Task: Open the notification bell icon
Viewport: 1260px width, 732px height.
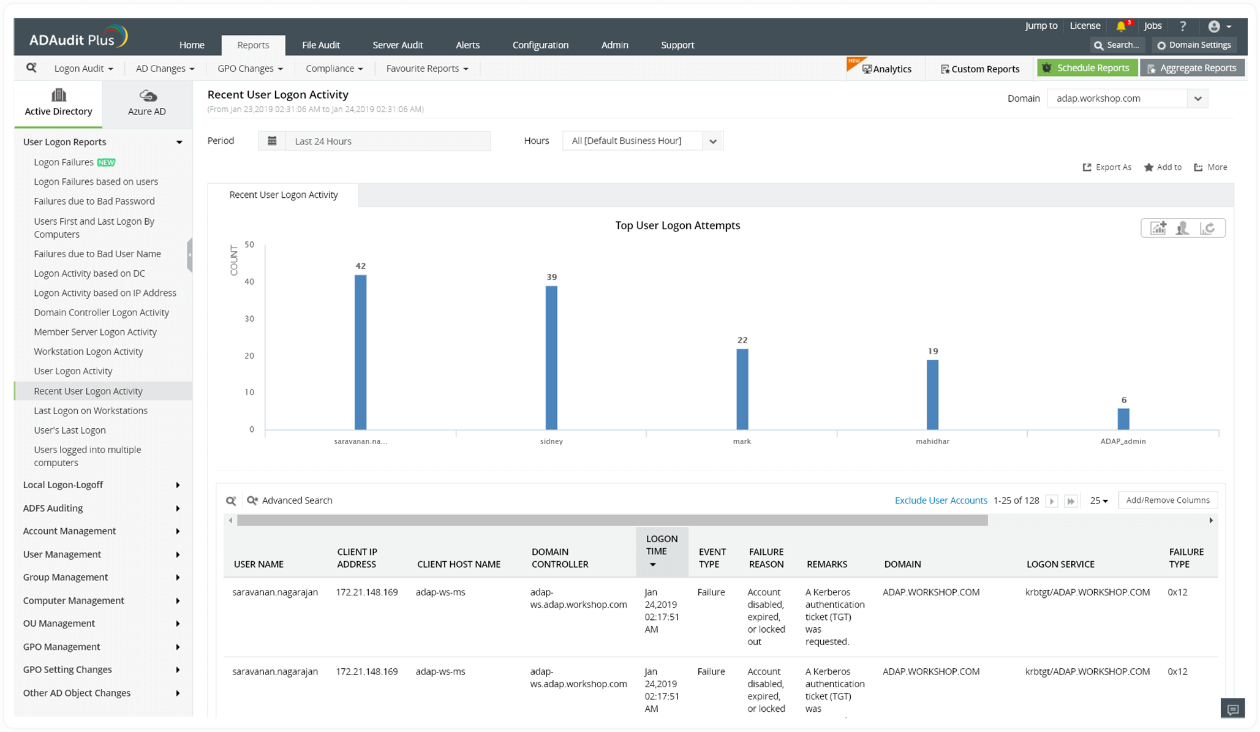Action: point(1121,26)
